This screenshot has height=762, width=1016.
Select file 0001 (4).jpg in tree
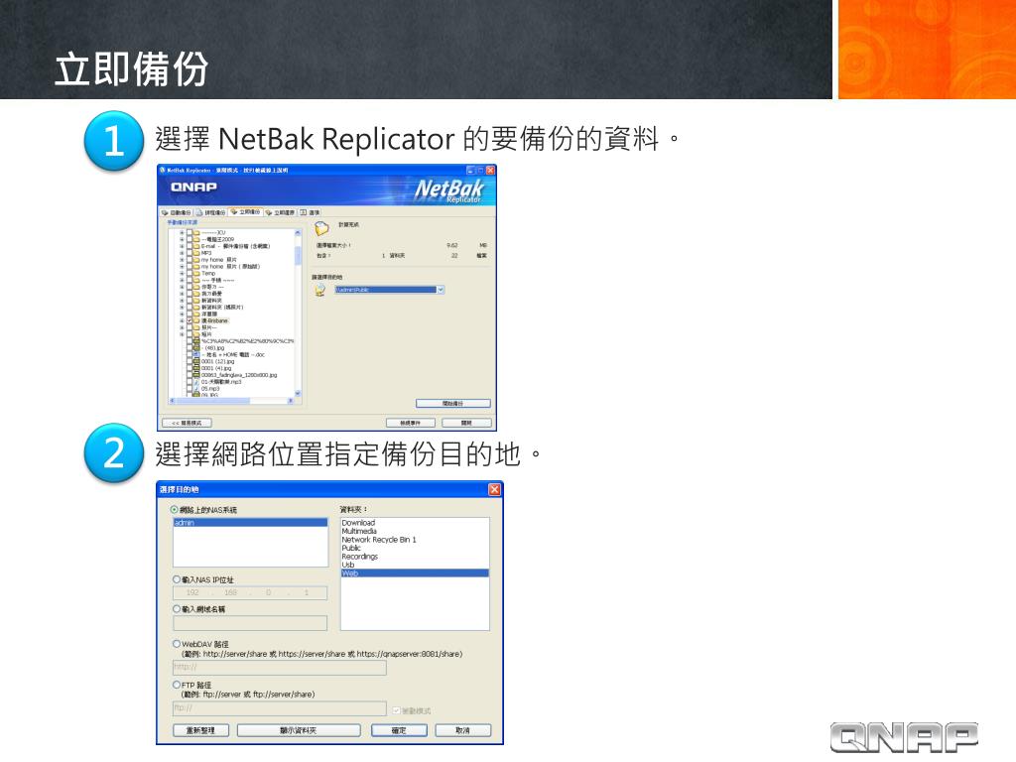click(x=215, y=369)
